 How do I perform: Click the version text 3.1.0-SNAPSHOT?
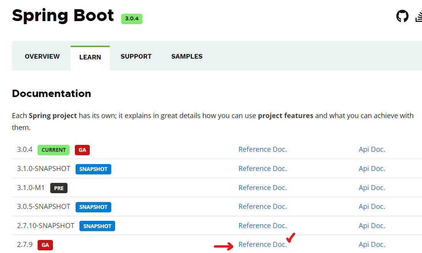coord(44,169)
